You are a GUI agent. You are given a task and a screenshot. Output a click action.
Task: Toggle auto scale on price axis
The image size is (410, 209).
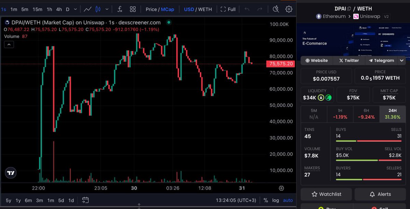(x=288, y=200)
